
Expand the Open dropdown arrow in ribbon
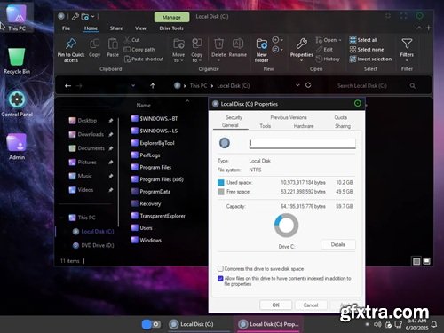[x=340, y=40]
